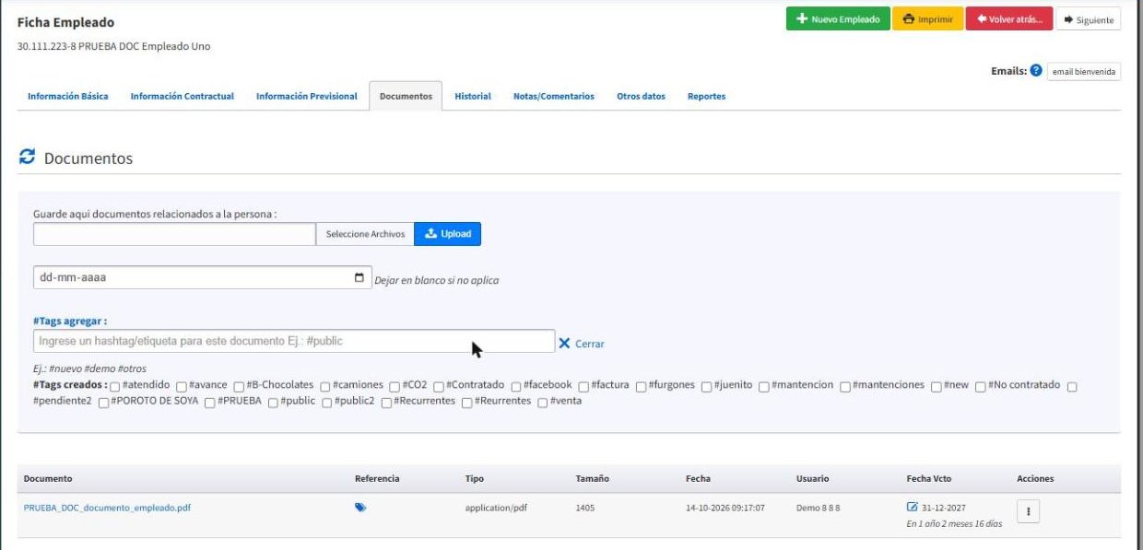The height and width of the screenshot is (550, 1143).
Task: Check the #juenito tag checkbox
Action: pos(707,386)
